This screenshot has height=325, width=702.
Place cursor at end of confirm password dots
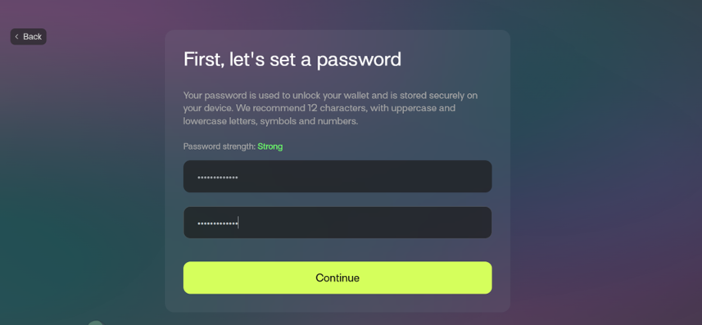coord(238,223)
